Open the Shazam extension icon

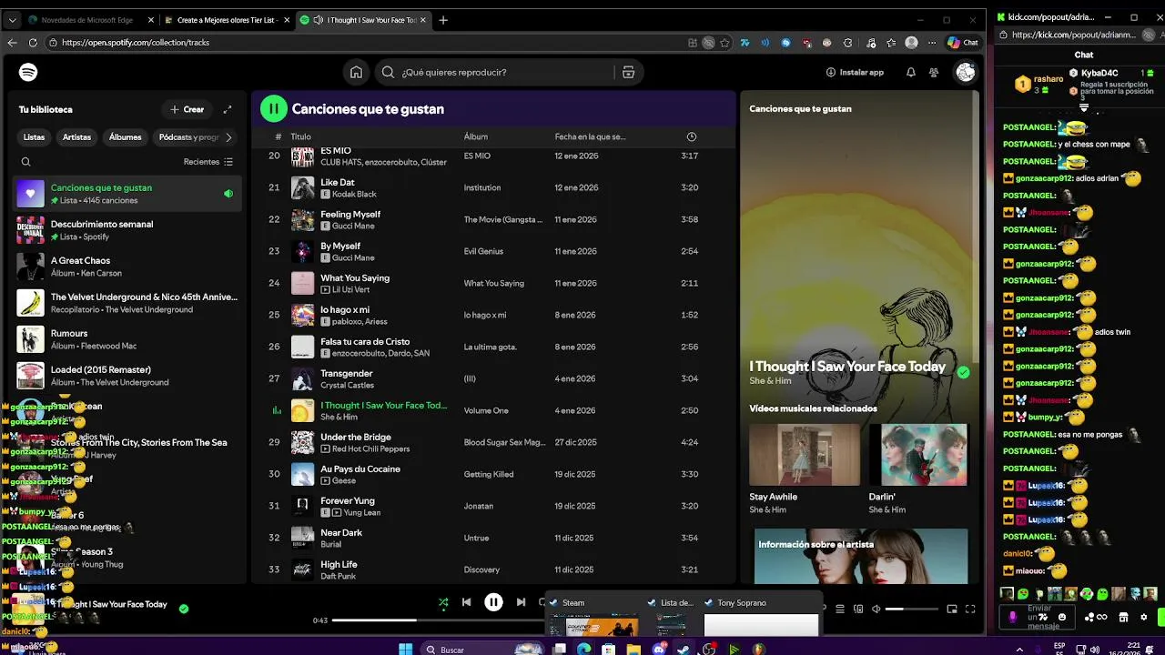coord(785,43)
